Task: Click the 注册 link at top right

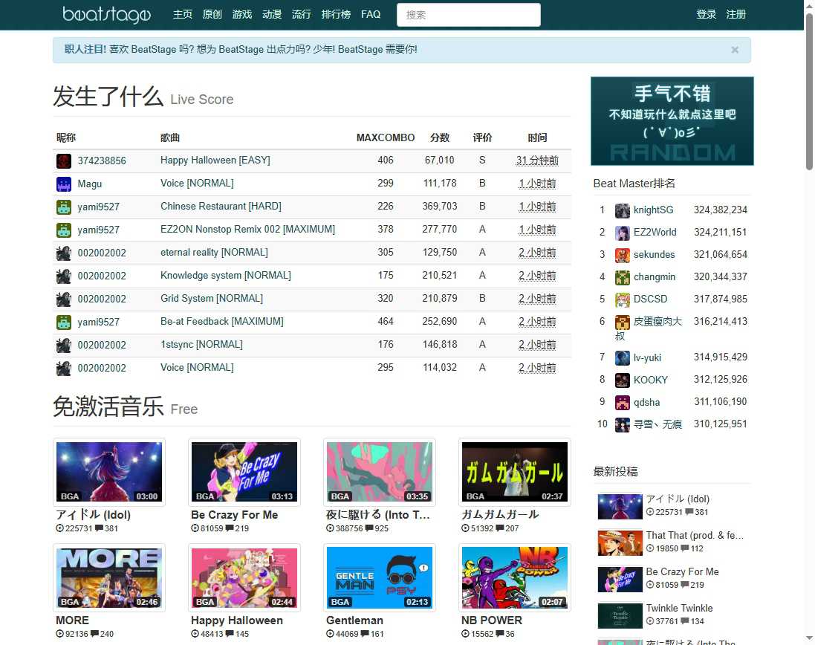Action: tap(736, 14)
